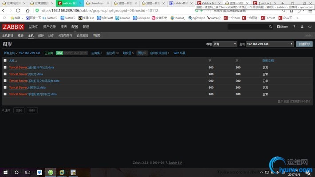Click the browser address bar URL
This screenshot has height=177, width=315.
[x=99, y=11]
